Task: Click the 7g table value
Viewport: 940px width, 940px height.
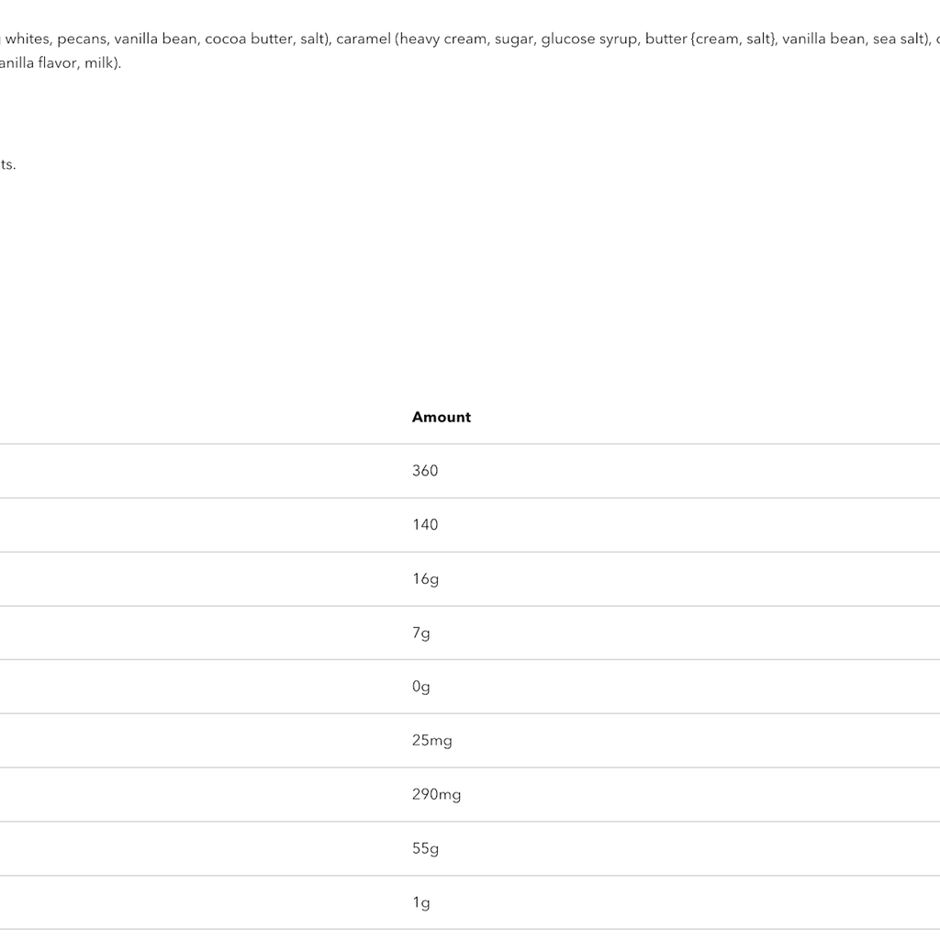Action: tap(420, 633)
